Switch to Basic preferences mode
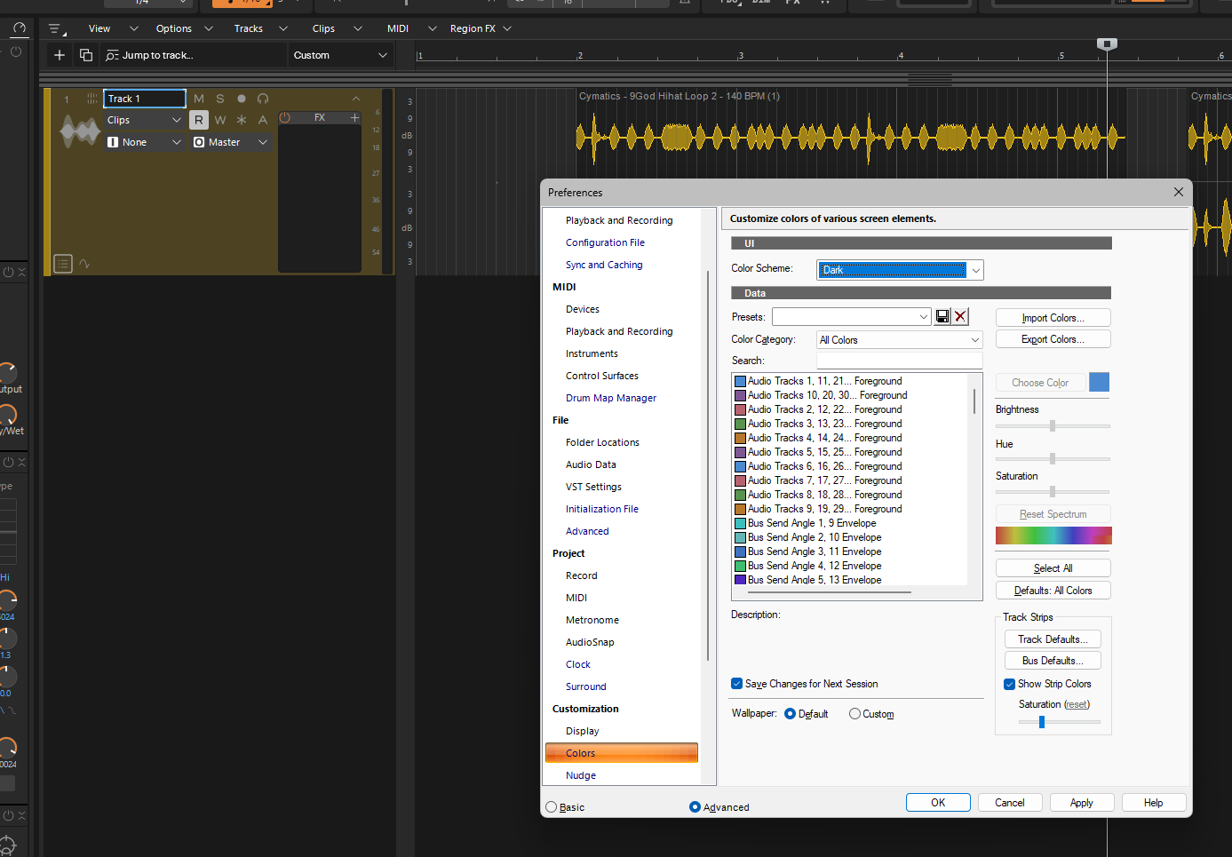The width and height of the screenshot is (1232, 857). coord(552,807)
